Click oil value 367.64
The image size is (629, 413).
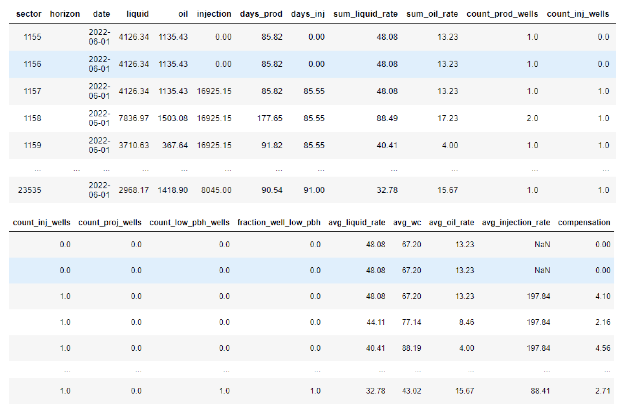pyautogui.click(x=175, y=145)
